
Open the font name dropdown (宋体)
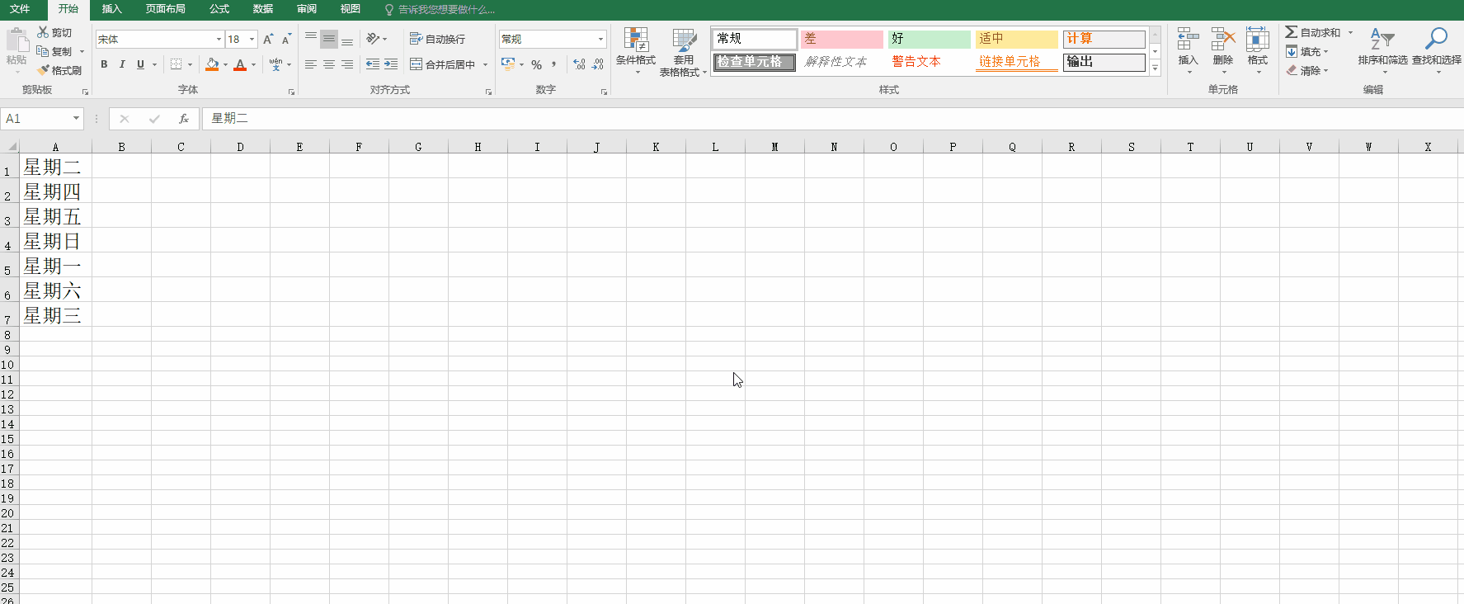point(219,39)
